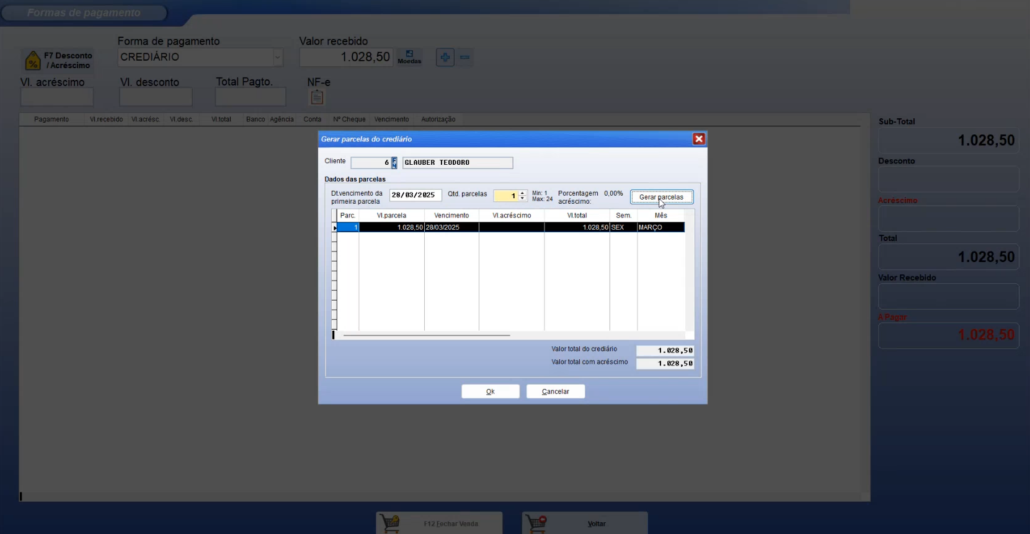Expand the Forma de pagamento dropdown
The width and height of the screenshot is (1030, 534).
(277, 58)
